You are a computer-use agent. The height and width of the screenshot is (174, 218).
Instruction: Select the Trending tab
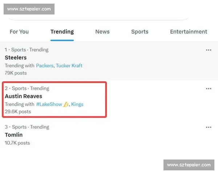(62, 32)
